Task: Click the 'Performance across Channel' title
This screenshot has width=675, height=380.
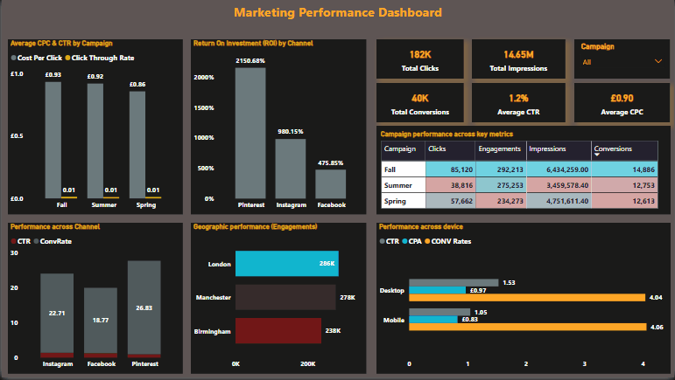Action: pyautogui.click(x=55, y=227)
